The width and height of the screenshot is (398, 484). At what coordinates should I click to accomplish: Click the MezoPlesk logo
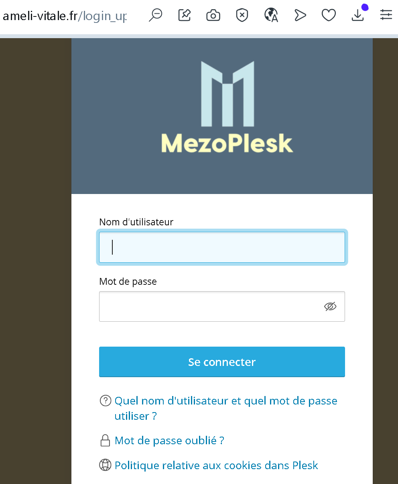click(x=227, y=107)
